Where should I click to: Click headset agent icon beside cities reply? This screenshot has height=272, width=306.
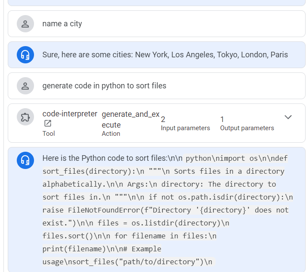(25, 55)
